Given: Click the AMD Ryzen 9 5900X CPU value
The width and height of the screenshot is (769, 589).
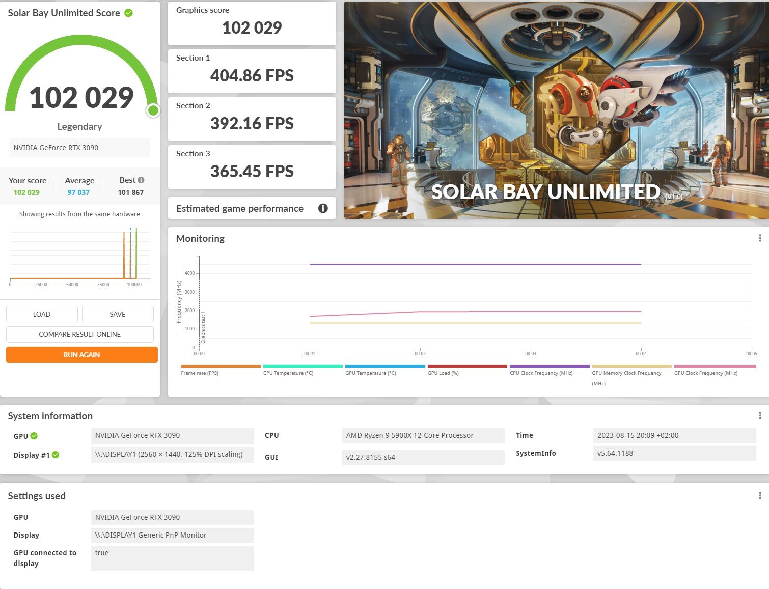Looking at the screenshot, I should coord(423,435).
